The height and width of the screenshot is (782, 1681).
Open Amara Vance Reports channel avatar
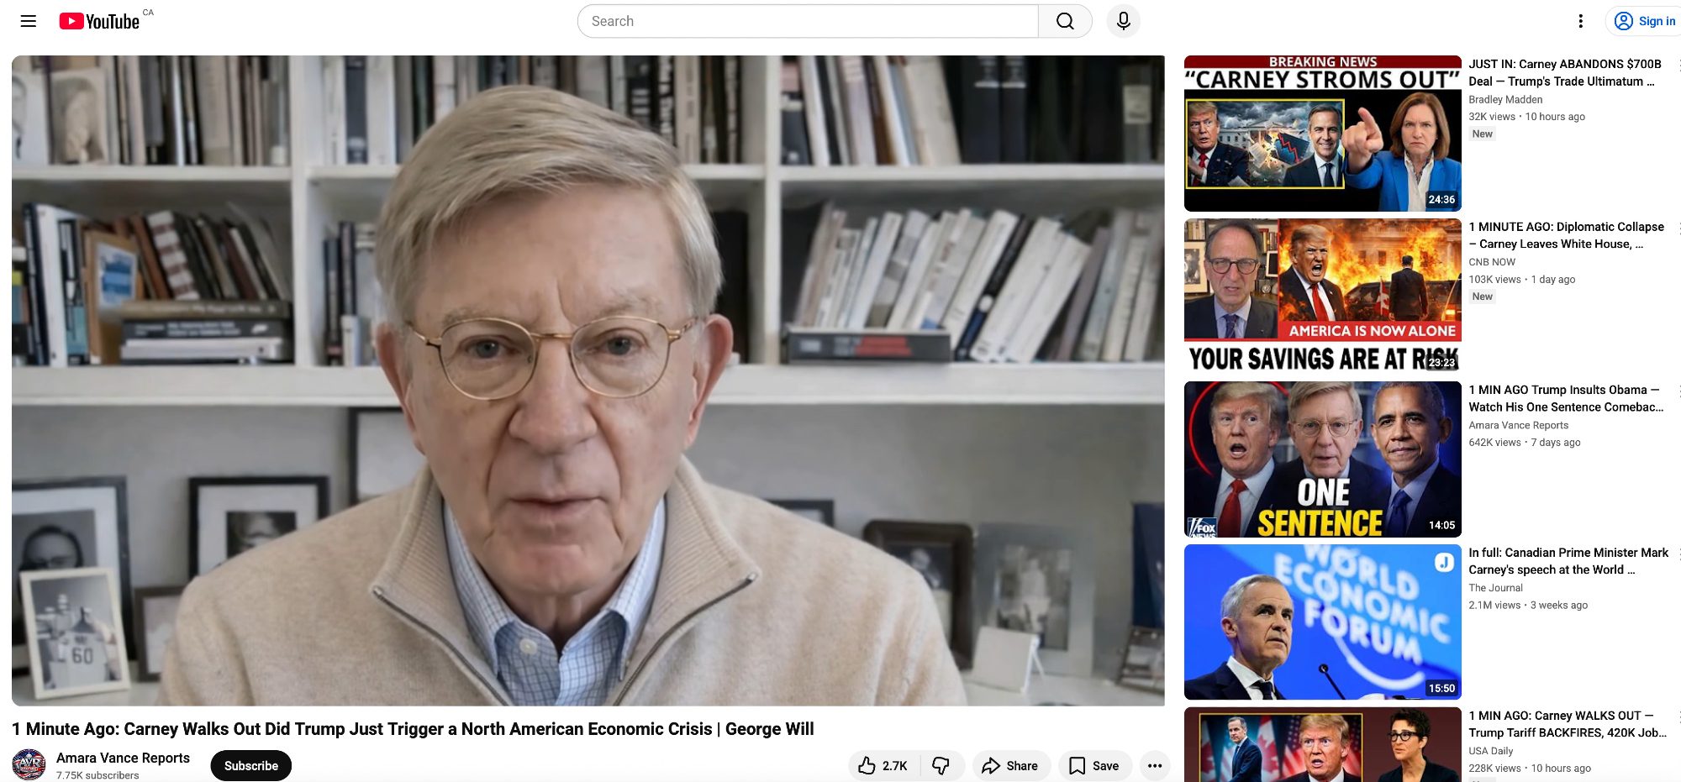[29, 764]
